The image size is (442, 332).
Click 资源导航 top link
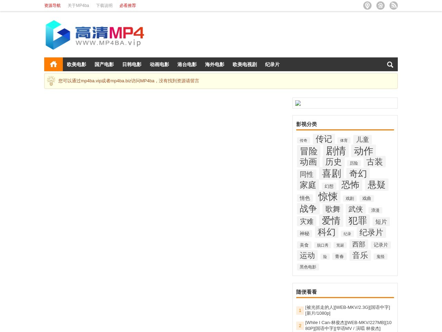52,6
